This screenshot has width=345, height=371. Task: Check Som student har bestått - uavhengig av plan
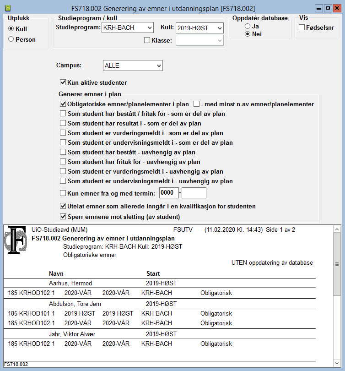[63, 152]
